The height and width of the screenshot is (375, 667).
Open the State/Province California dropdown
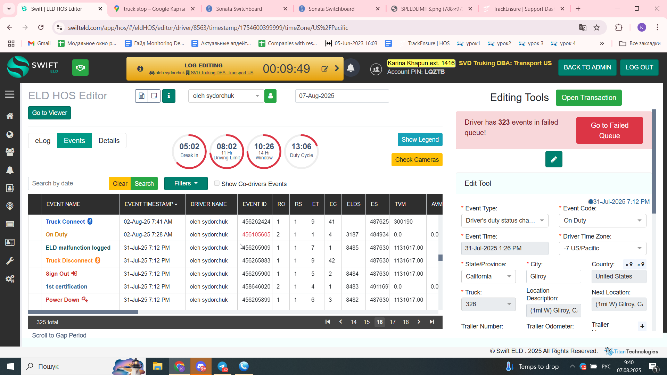[488, 277]
